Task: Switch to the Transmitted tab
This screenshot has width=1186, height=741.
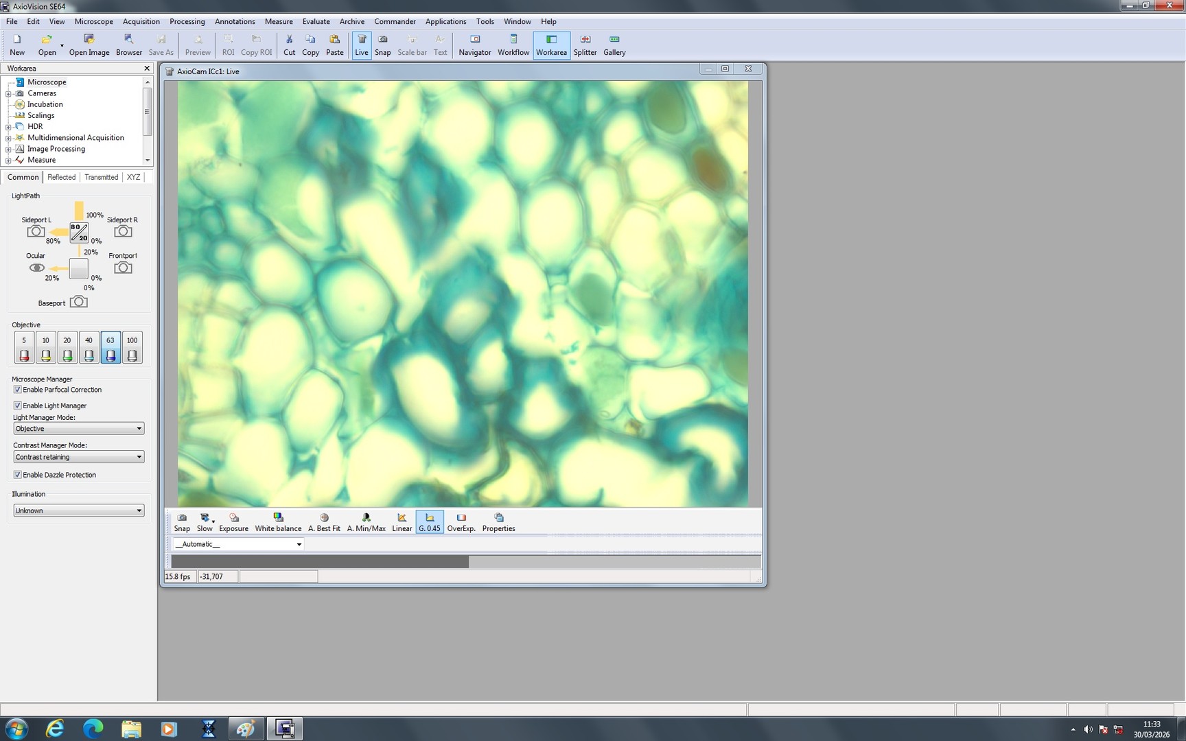Action: click(x=101, y=177)
